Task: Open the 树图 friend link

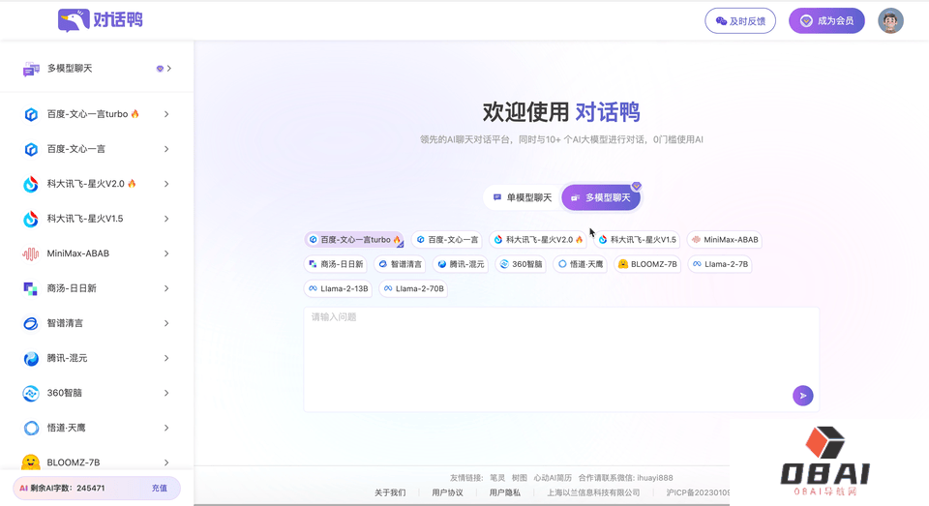Action: tap(519, 478)
